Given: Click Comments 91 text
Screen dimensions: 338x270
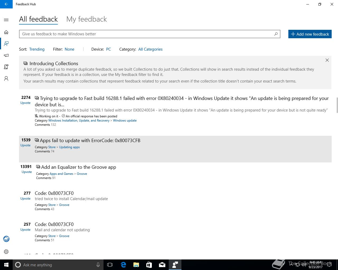Looking at the screenshot, I should tap(46, 178).
